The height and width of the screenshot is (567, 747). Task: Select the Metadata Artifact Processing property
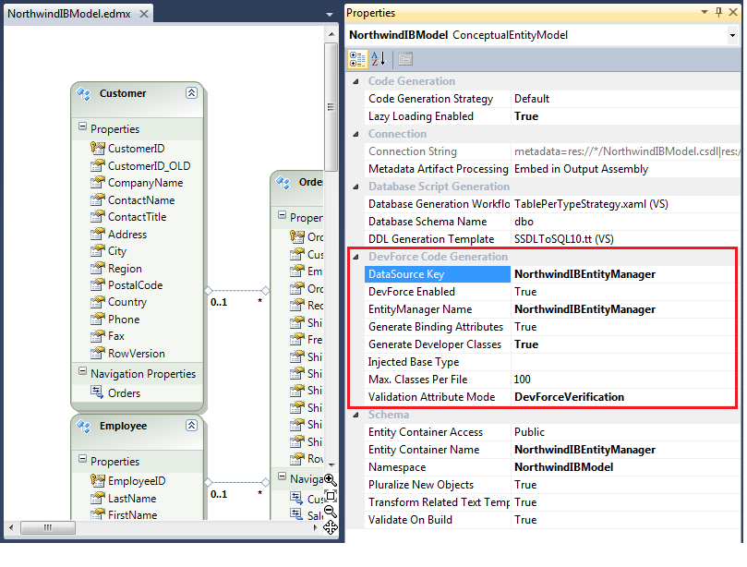pyautogui.click(x=439, y=169)
